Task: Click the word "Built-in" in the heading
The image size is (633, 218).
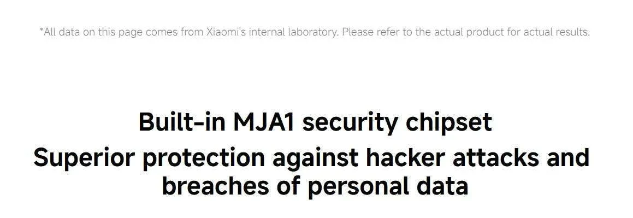Action: (182, 122)
